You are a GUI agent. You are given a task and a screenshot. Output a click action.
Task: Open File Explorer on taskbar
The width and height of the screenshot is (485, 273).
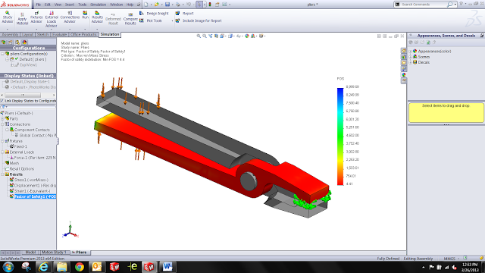pos(61,267)
